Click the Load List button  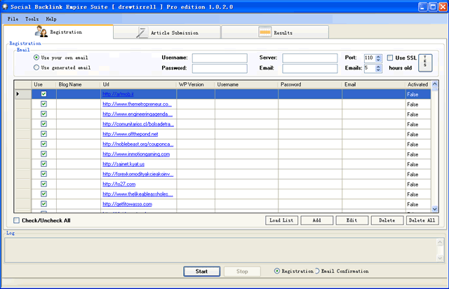pyautogui.click(x=281, y=220)
